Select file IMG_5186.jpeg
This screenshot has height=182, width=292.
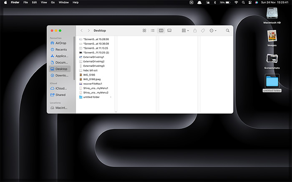[x=96, y=79]
